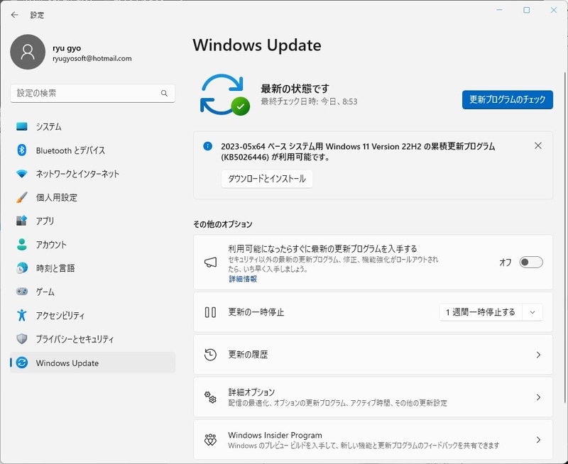This screenshot has height=464, width=568.
Task: Click the history clock icon
Action: pyautogui.click(x=210, y=355)
